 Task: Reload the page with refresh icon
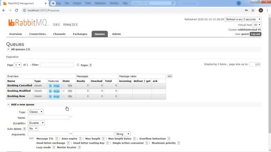(x=17, y=10)
